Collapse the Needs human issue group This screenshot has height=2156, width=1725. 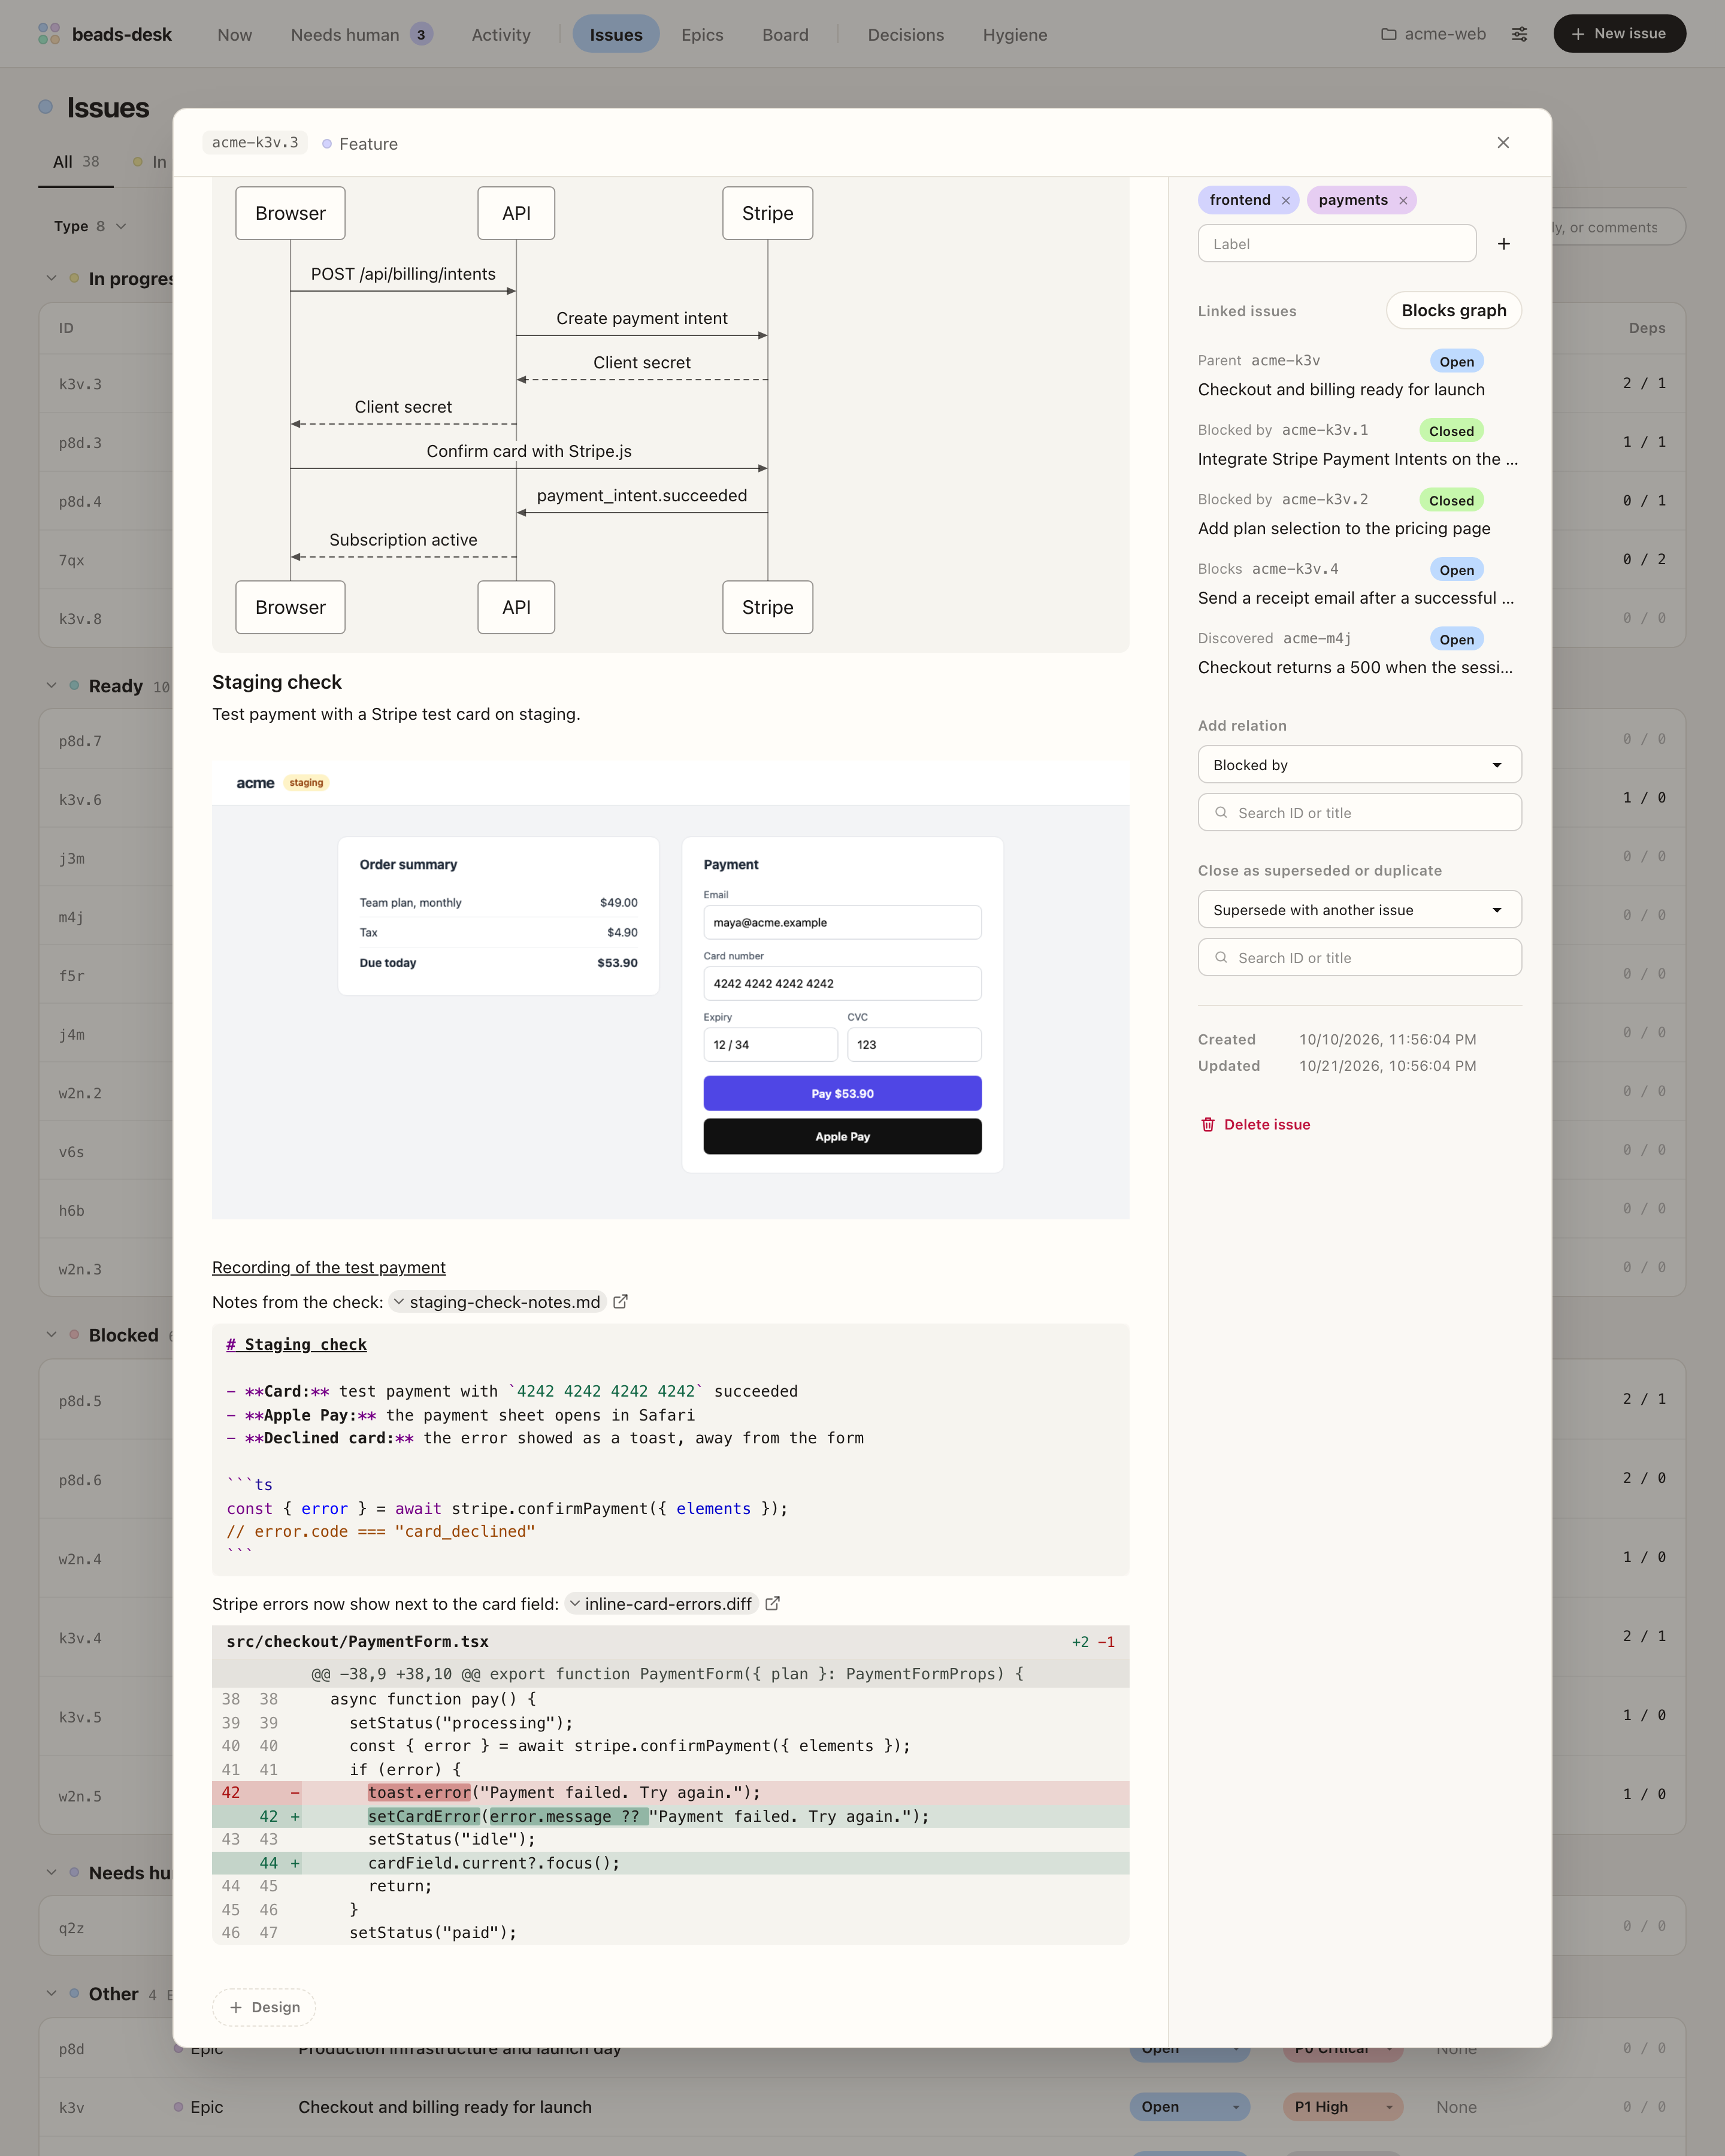(x=51, y=1872)
